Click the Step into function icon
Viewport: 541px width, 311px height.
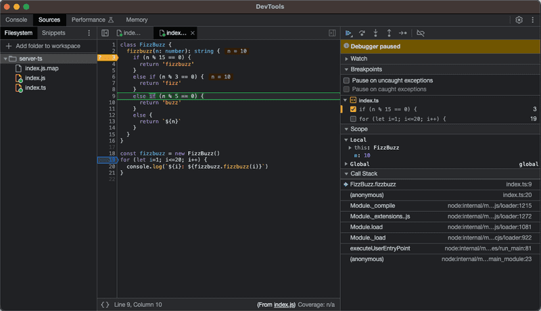click(x=375, y=33)
